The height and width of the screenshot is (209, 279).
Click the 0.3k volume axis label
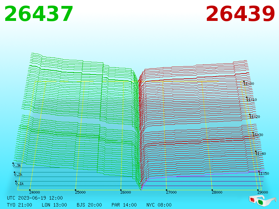tap(17, 166)
